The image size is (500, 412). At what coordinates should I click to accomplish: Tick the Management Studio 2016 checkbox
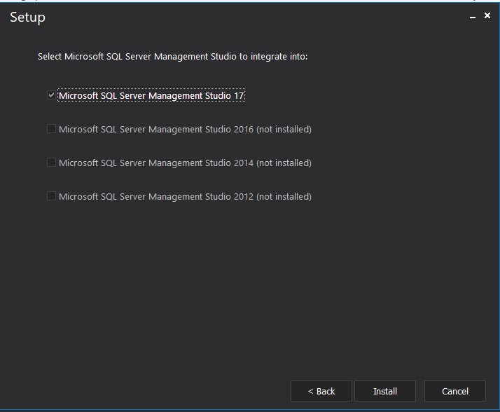tap(51, 129)
